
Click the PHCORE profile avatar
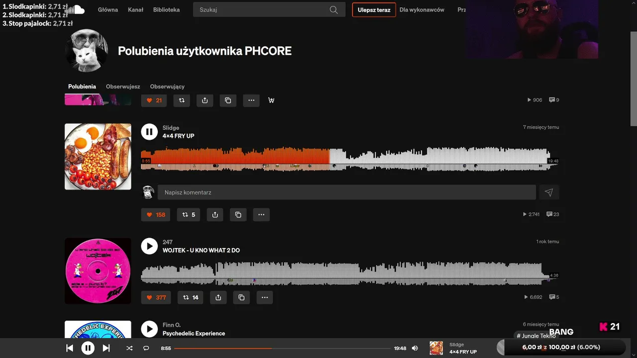87,51
